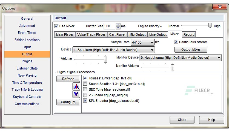The width and height of the screenshot is (229, 132).
Task: Switch to the Main Player tab
Action: pyautogui.click(x=65, y=34)
